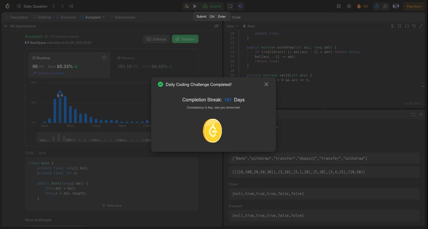
Task: View the 161 streak flame counter
Action: point(362,6)
